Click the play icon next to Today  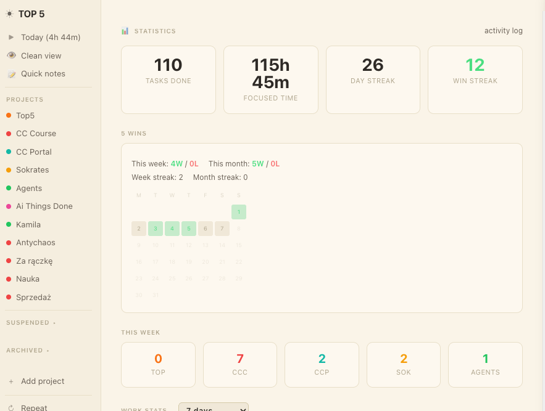11,37
